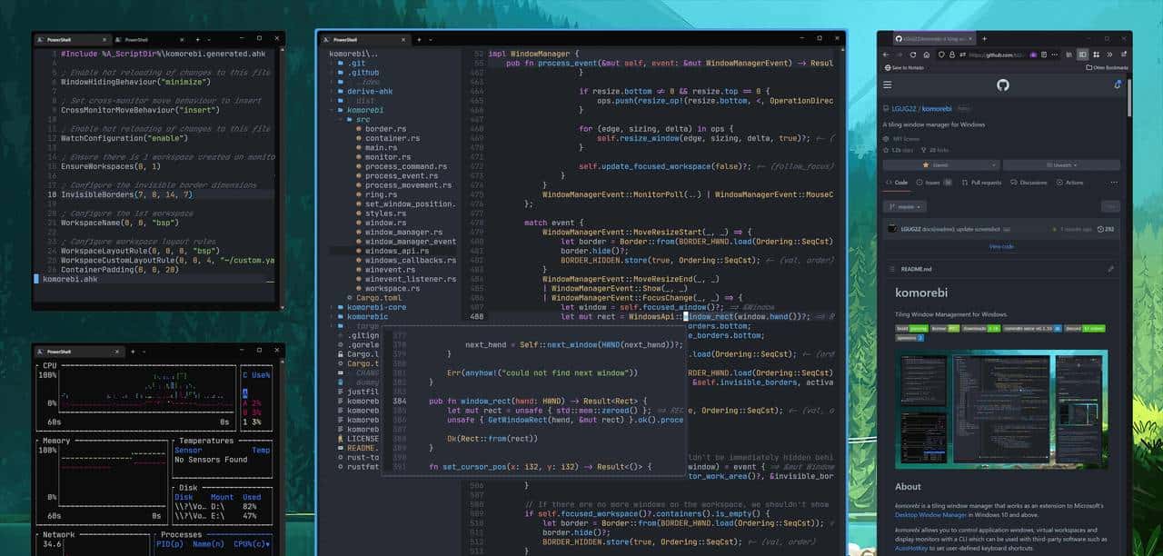Image resolution: width=1163 pixels, height=556 pixels.
Task: Close first tab in top-left PowerShell window
Action: coord(104,39)
